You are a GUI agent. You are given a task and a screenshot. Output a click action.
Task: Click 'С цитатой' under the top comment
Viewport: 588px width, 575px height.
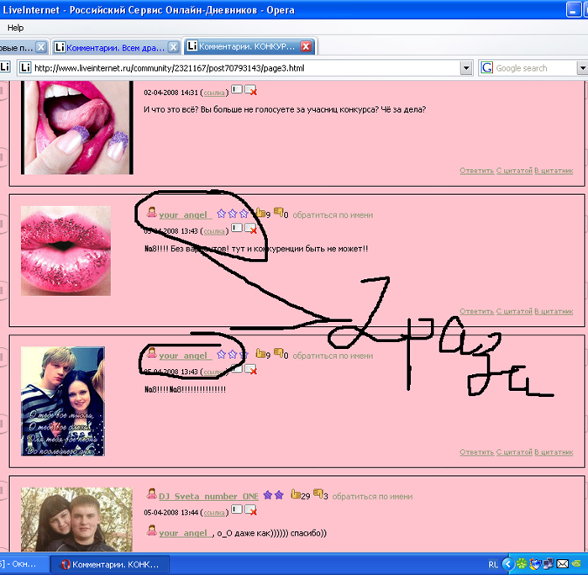514,171
